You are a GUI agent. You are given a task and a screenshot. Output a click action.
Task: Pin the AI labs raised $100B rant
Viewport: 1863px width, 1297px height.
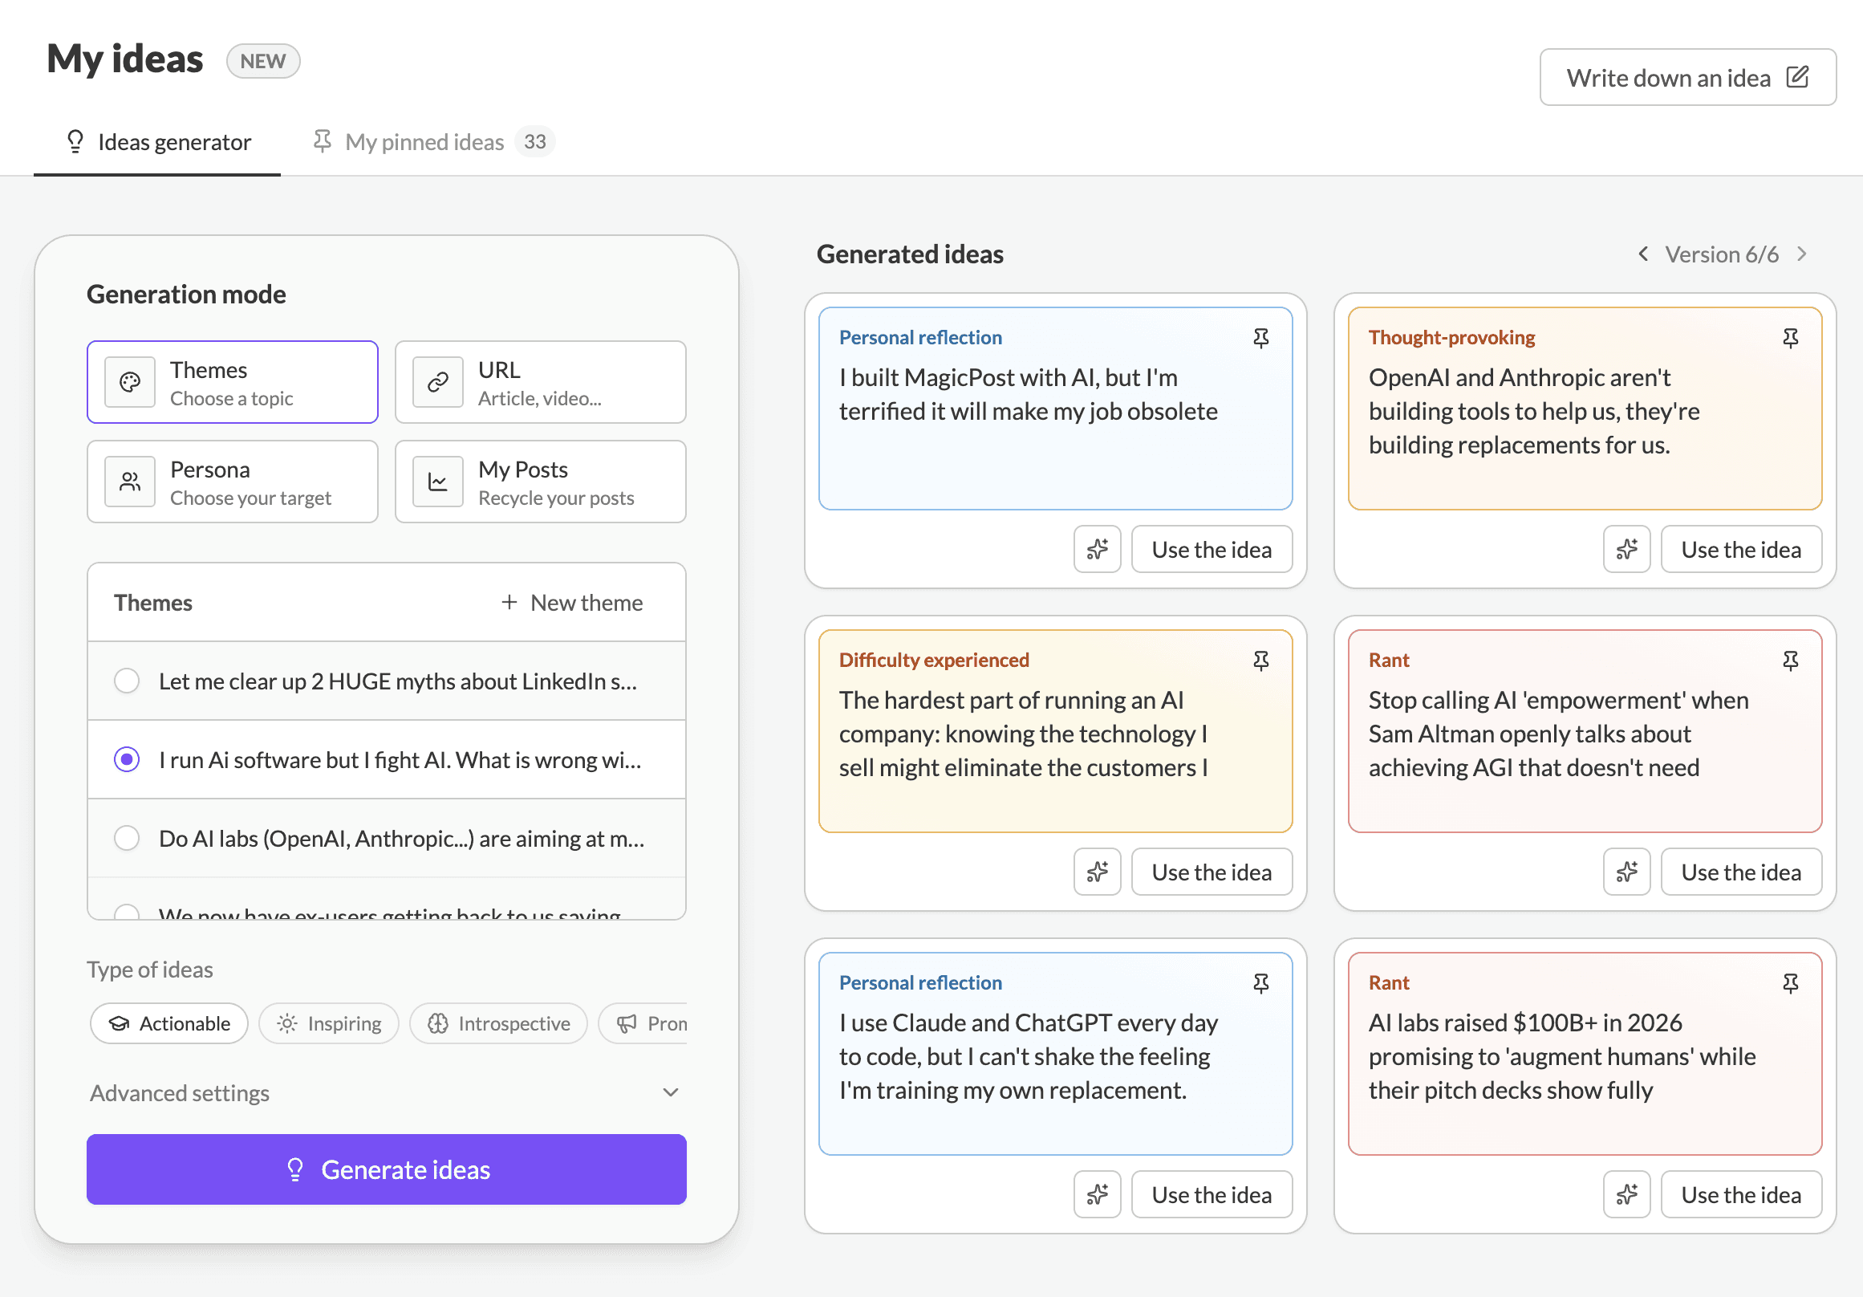[1789, 983]
